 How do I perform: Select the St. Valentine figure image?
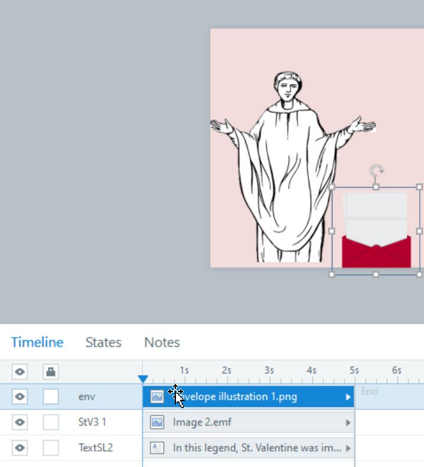tap(293, 167)
